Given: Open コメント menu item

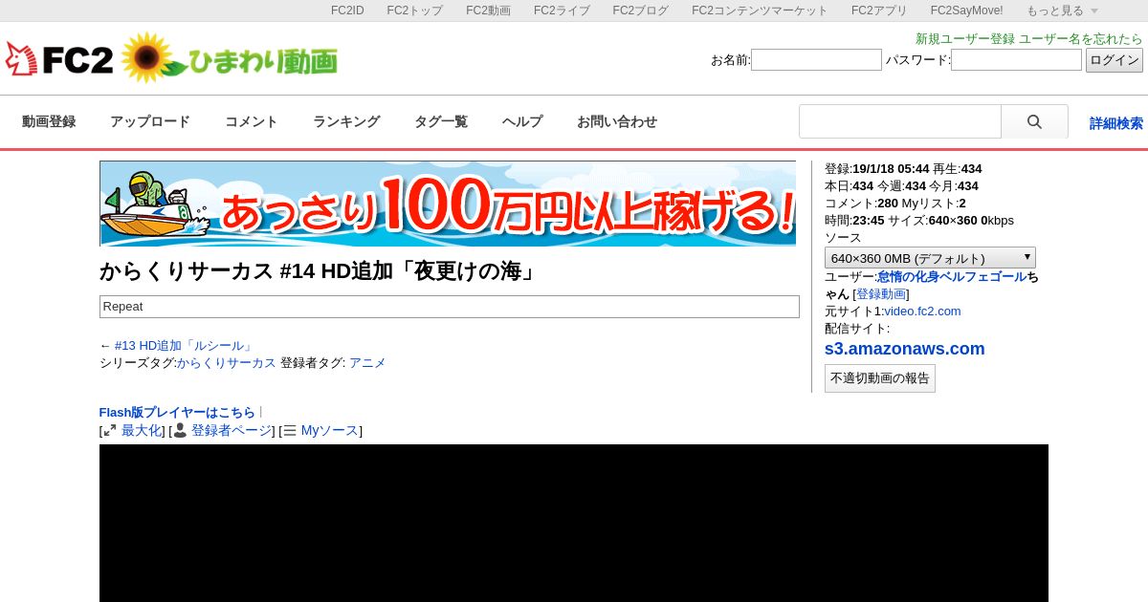Looking at the screenshot, I should click(252, 121).
